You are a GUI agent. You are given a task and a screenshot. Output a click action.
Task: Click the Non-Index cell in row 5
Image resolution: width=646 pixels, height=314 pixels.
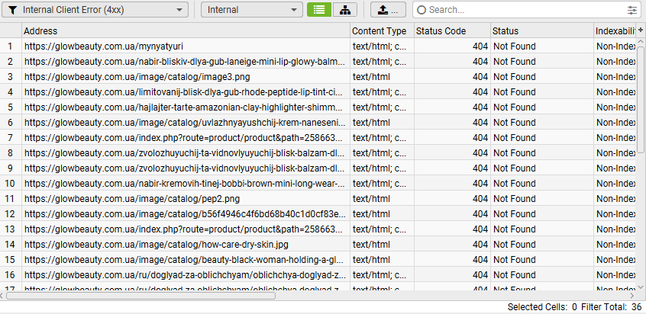[x=615, y=107]
